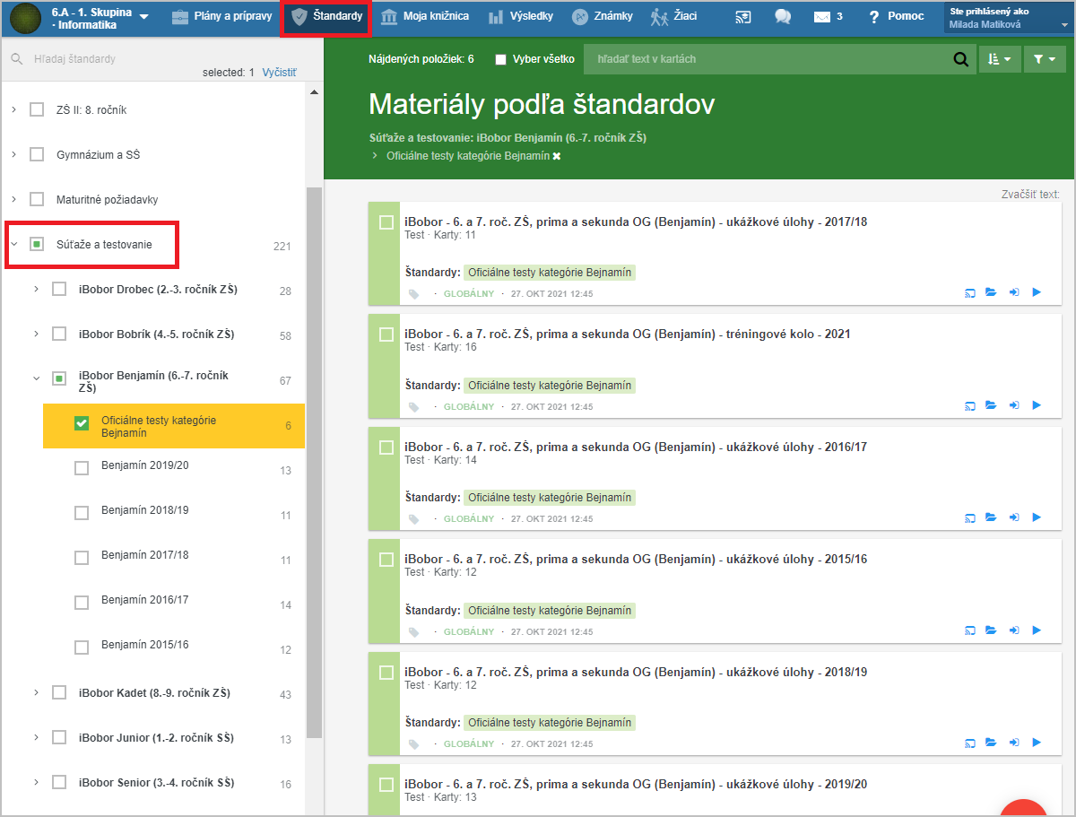1076x817 pixels.
Task: Open Moja knižnica
Action: [424, 17]
